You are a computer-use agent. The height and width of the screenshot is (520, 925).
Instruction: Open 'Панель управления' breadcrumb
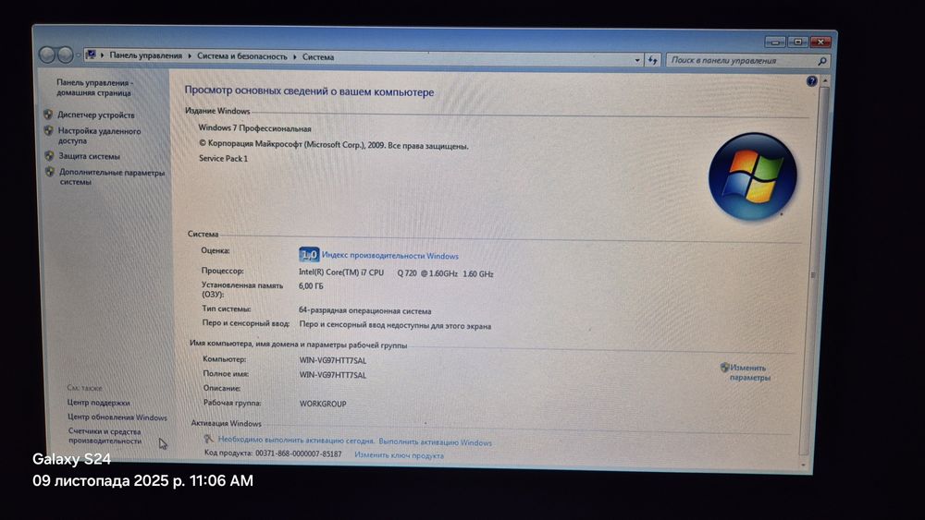coord(146,55)
